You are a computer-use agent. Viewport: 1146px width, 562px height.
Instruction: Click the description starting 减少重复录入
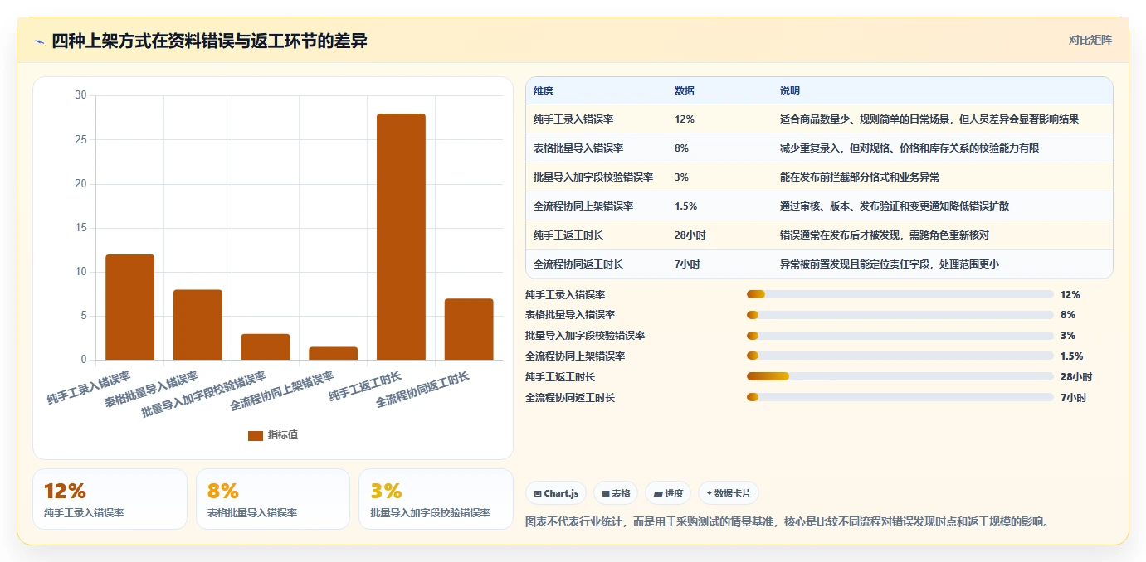909,148
